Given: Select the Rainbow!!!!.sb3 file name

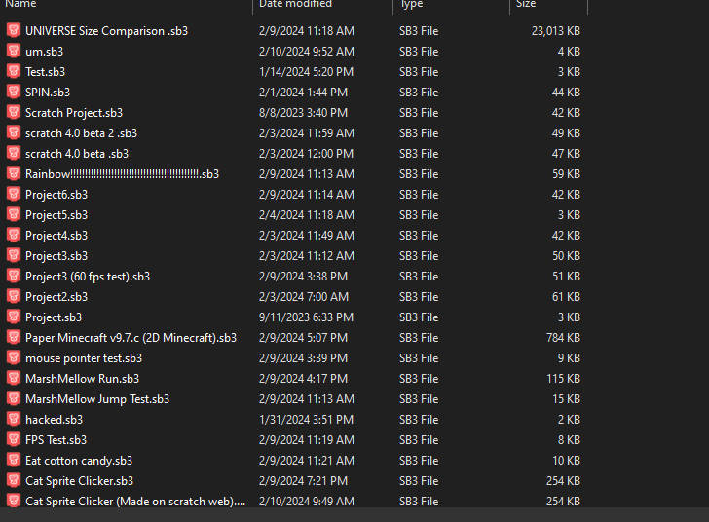Looking at the screenshot, I should [122, 174].
